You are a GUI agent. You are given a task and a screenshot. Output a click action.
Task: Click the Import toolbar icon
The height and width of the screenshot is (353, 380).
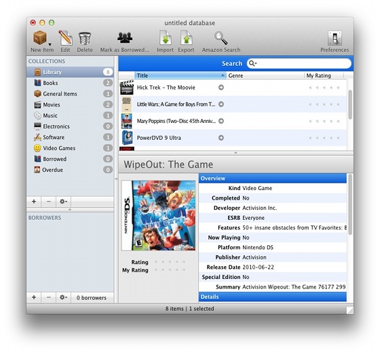coord(166,37)
